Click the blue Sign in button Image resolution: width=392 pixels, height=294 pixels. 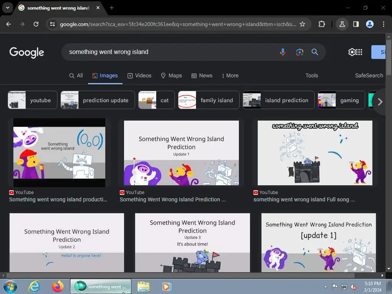pos(378,52)
